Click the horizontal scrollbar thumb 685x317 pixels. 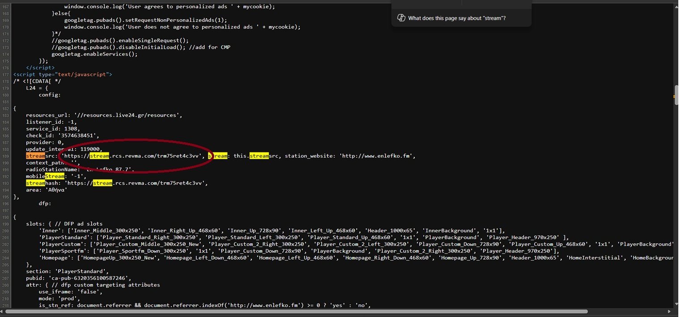(296, 311)
